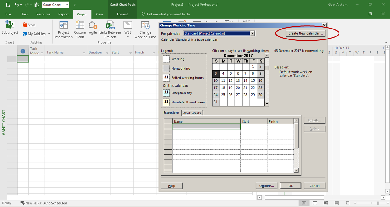390x207 pixels.
Task: Click first Name cell in Exceptions table
Action: (206, 126)
